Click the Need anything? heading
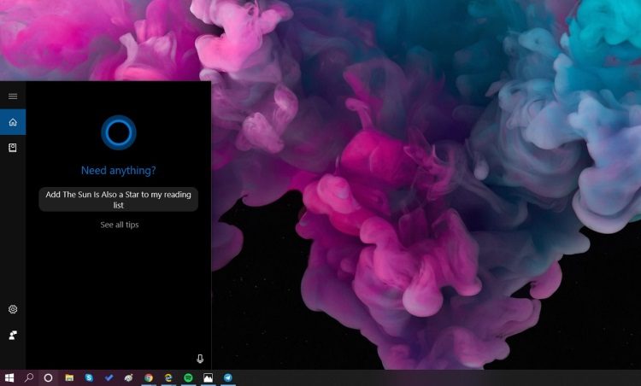 pos(119,170)
